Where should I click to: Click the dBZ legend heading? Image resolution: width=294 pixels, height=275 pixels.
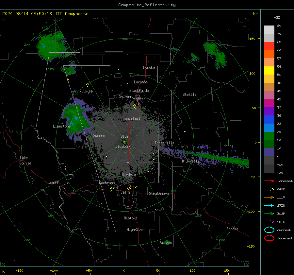pos(277,17)
